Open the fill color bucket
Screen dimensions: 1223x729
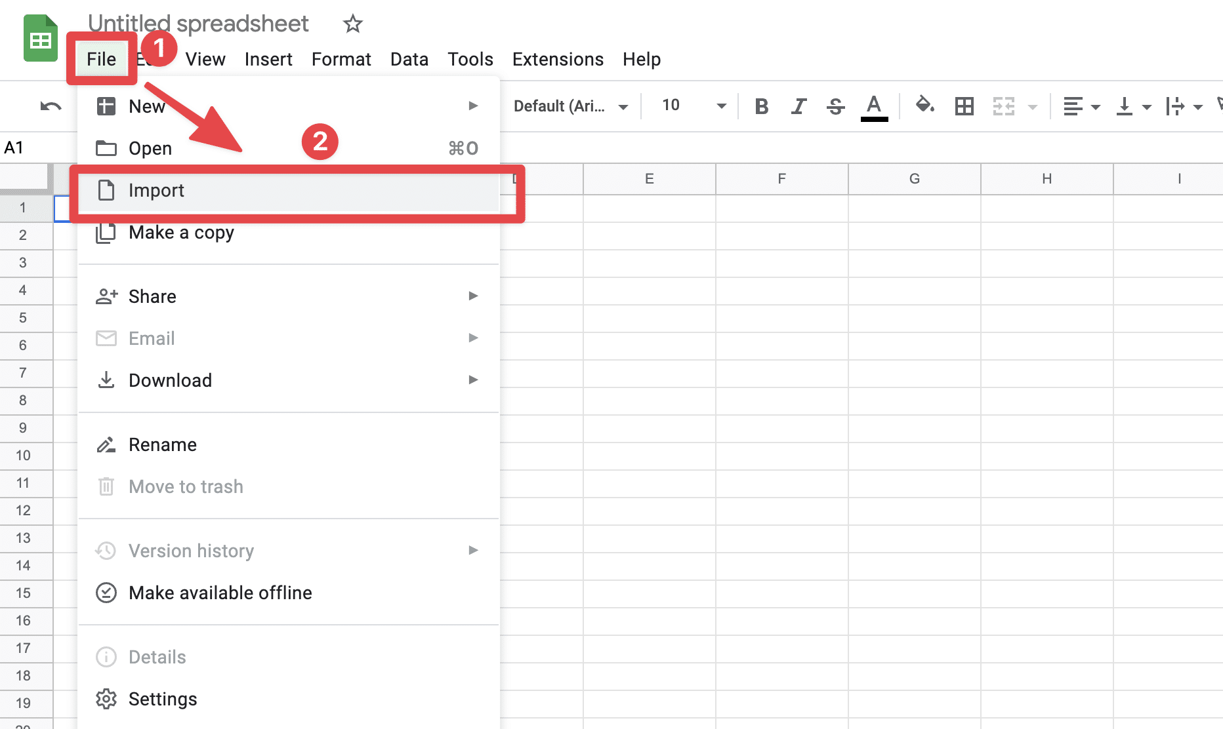924,105
